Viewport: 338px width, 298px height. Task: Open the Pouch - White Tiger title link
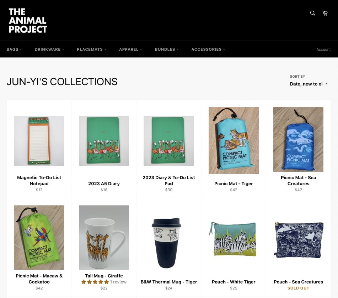click(x=234, y=282)
